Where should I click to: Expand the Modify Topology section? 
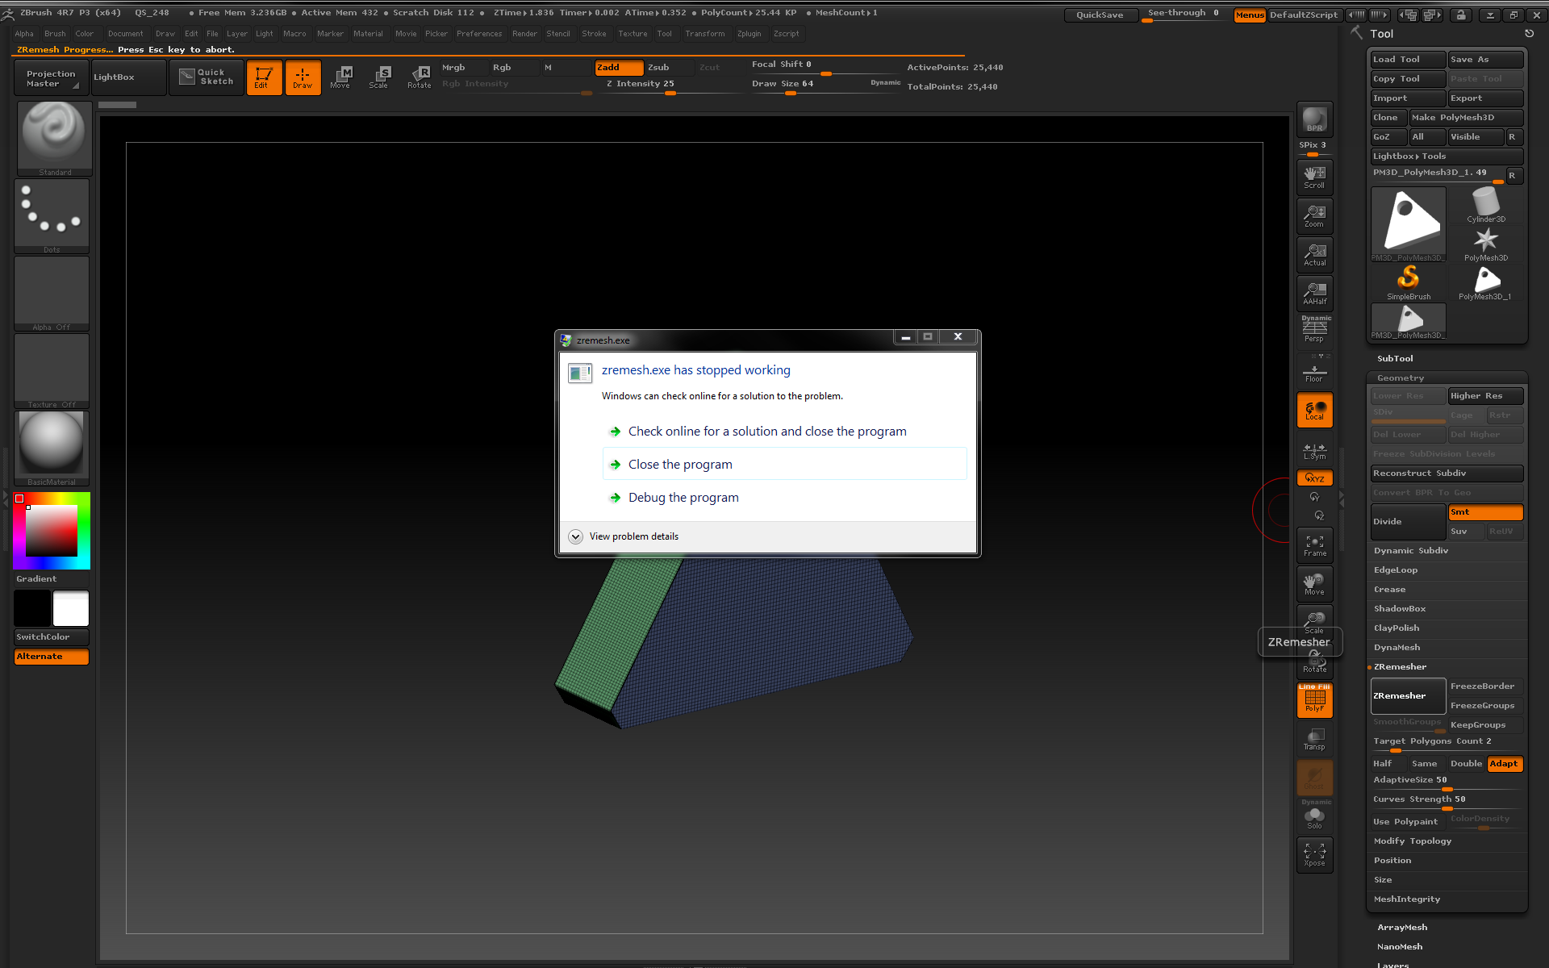[1413, 841]
